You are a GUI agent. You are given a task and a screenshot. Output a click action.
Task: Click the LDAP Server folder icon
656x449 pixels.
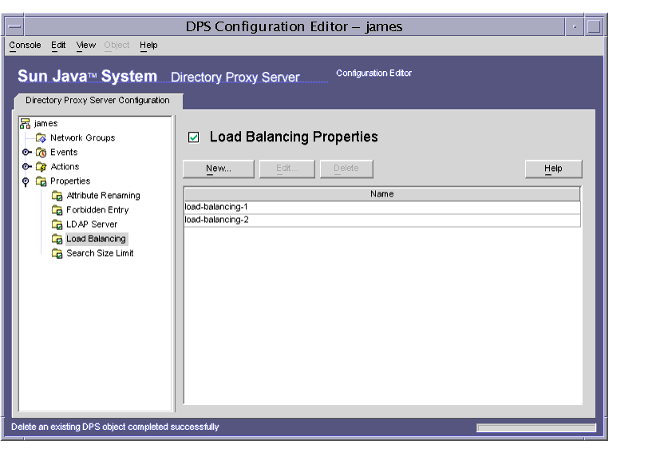point(57,224)
